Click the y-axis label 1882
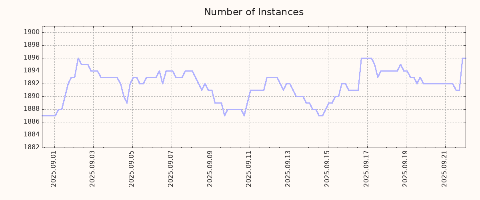Screen dimensions: 480x200 click(32, 148)
